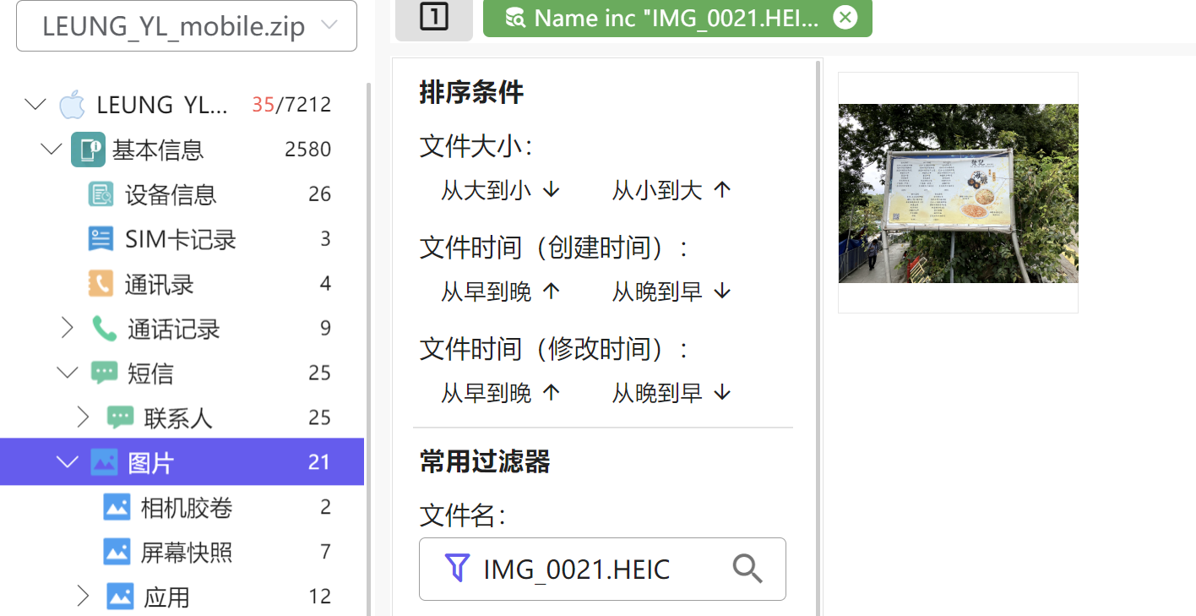Select the Pictures tree item
The width and height of the screenshot is (1196, 616).
coord(152,462)
